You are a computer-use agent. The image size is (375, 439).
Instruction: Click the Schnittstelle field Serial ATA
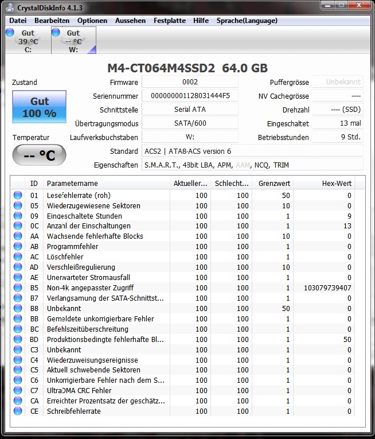[190, 110]
